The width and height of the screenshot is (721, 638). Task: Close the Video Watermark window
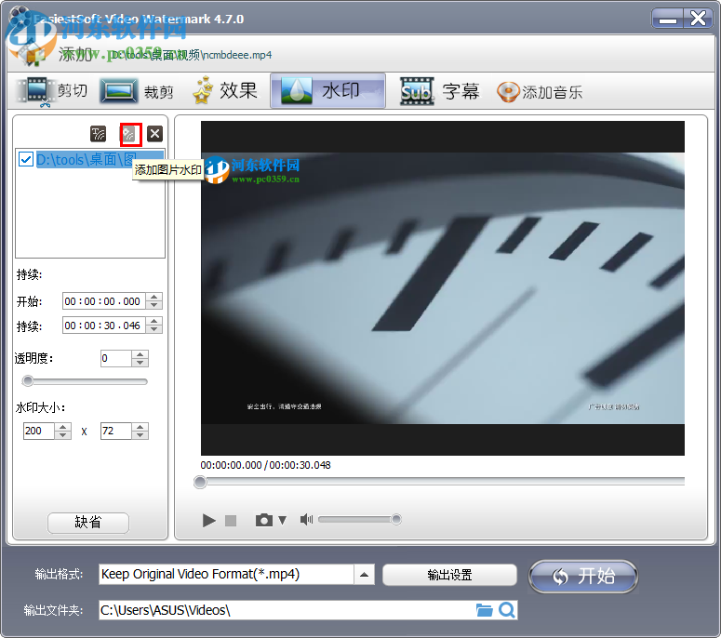point(698,19)
